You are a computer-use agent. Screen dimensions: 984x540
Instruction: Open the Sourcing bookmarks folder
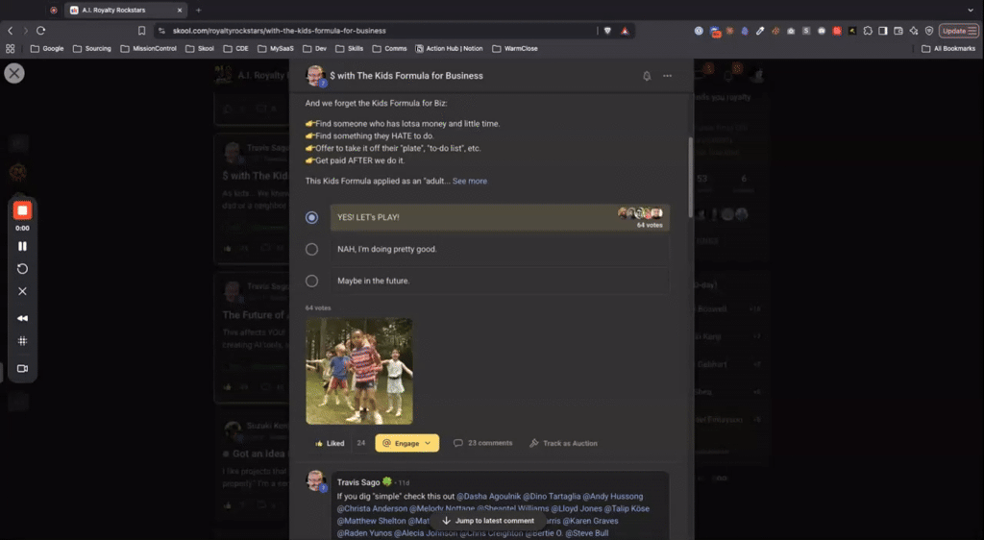[x=92, y=49]
